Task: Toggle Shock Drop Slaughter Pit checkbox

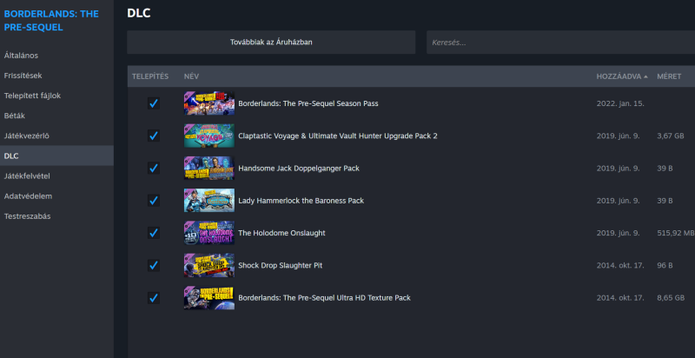Action: [154, 265]
